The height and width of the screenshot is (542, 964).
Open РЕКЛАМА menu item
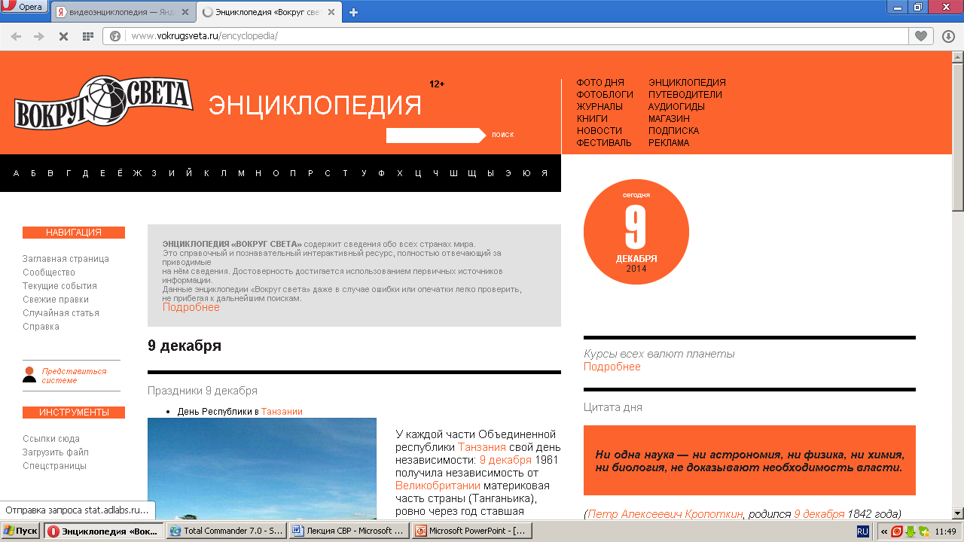click(x=669, y=143)
